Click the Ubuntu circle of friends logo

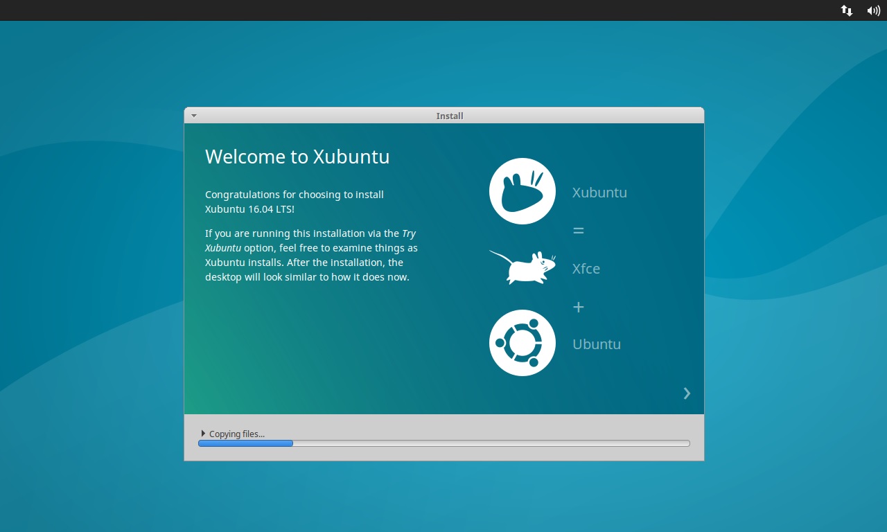(x=522, y=343)
